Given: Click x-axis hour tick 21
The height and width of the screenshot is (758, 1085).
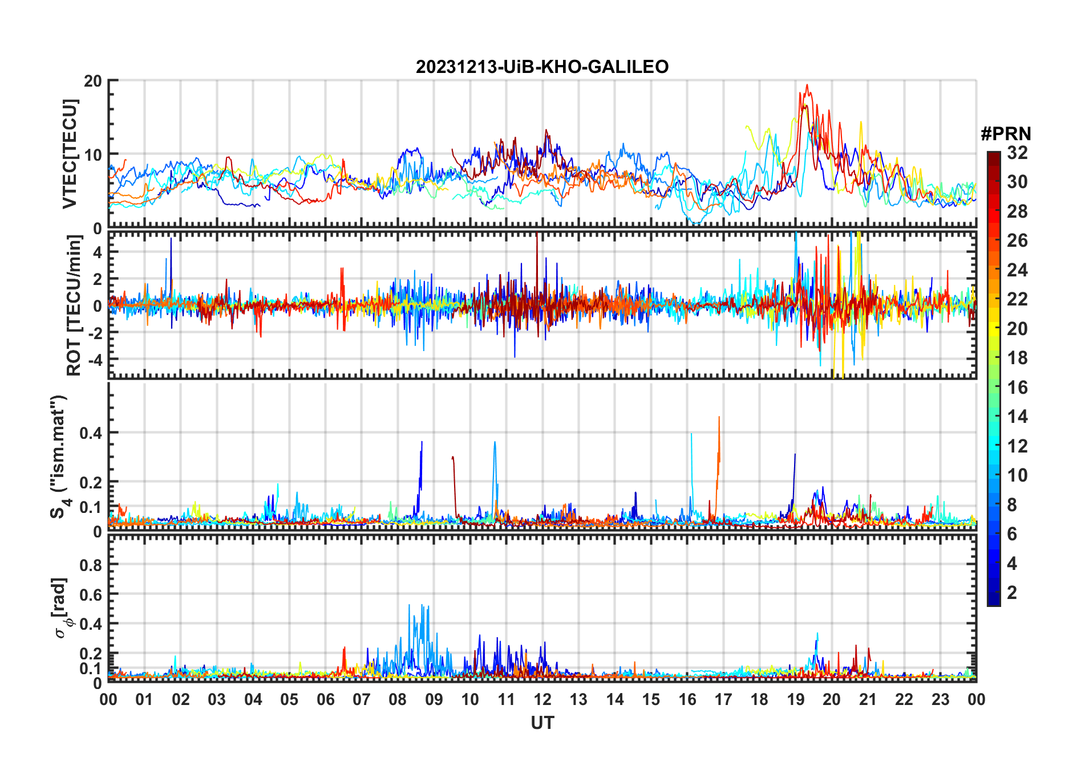Looking at the screenshot, I should tap(868, 699).
